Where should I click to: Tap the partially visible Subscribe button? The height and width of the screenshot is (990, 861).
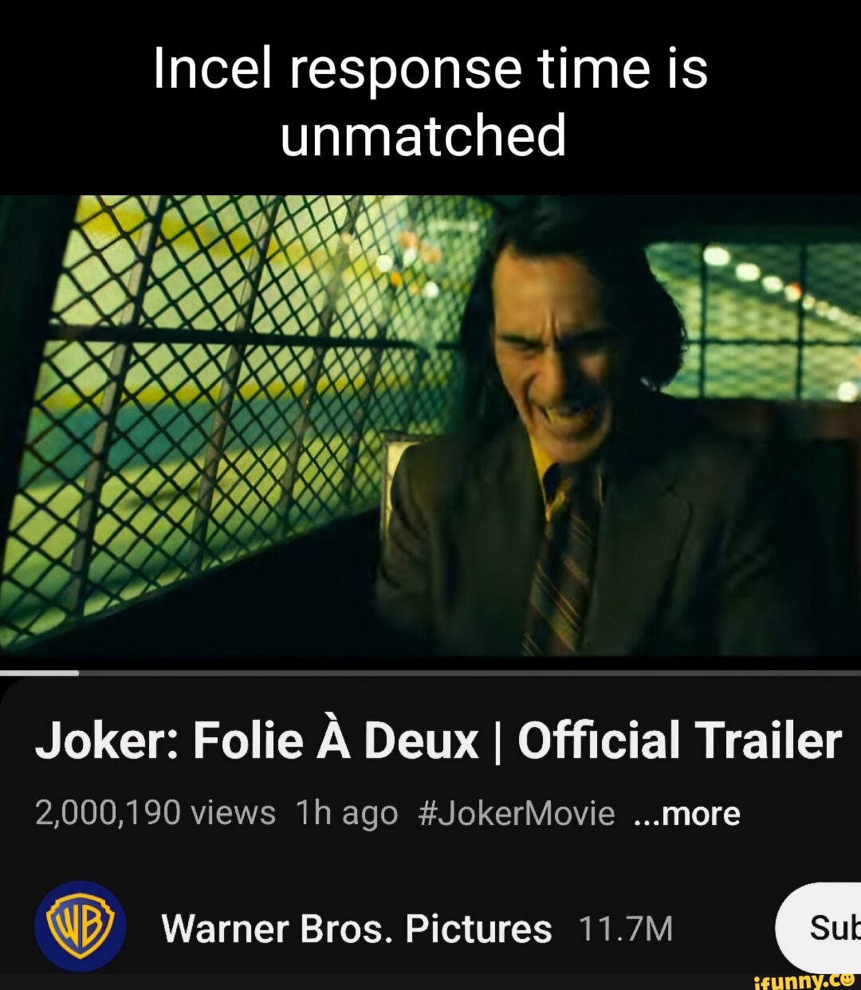click(x=819, y=927)
